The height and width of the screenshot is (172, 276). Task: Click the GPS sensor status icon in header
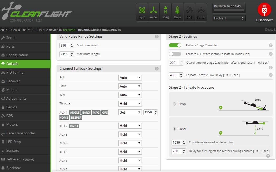[x=189, y=12]
